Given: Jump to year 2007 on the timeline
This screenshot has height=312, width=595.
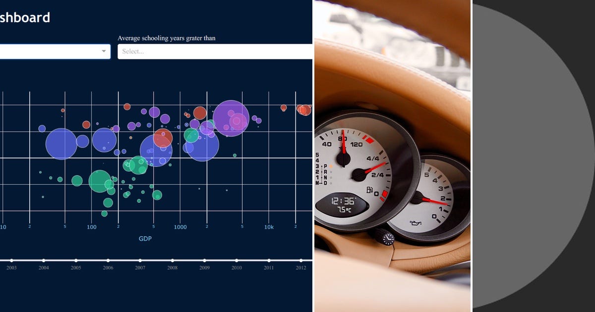Looking at the screenshot, I should click(x=140, y=260).
